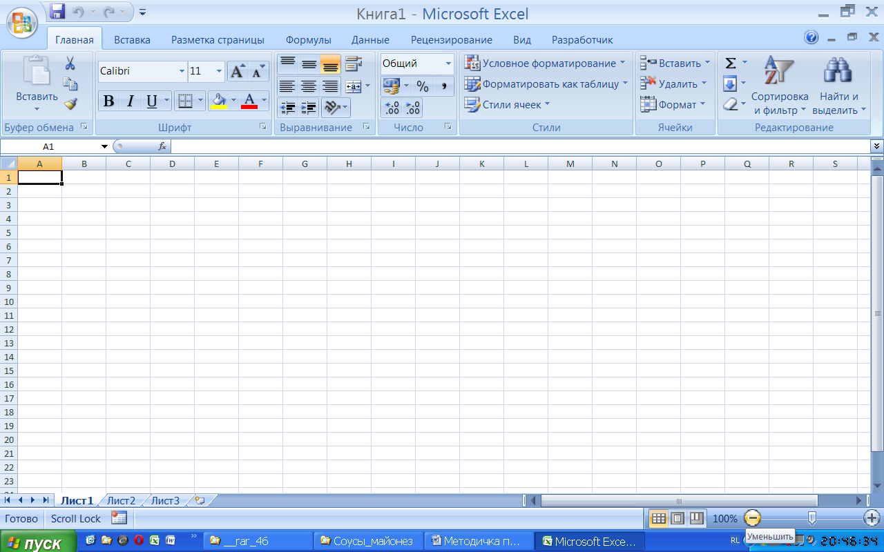This screenshot has width=884, height=552.
Task: Click the Copy icon in the clipboard group
Action: pyautogui.click(x=70, y=84)
